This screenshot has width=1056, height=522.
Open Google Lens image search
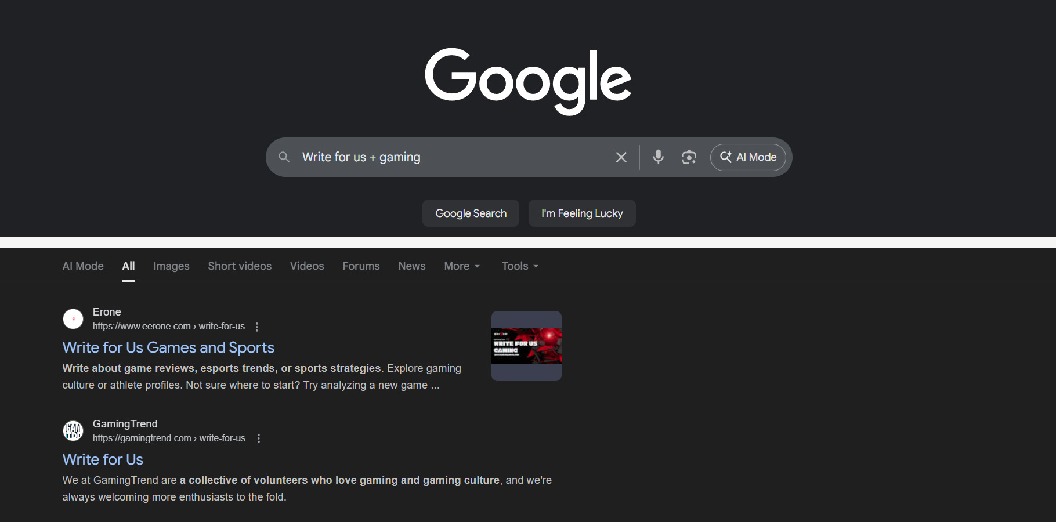tap(689, 157)
